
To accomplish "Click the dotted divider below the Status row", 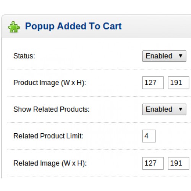I will [x=99, y=69].
